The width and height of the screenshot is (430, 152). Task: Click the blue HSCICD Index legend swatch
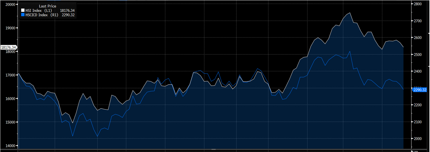(x=23, y=14)
